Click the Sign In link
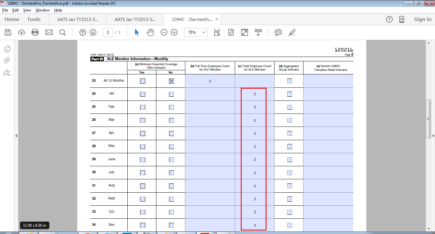 pos(423,19)
